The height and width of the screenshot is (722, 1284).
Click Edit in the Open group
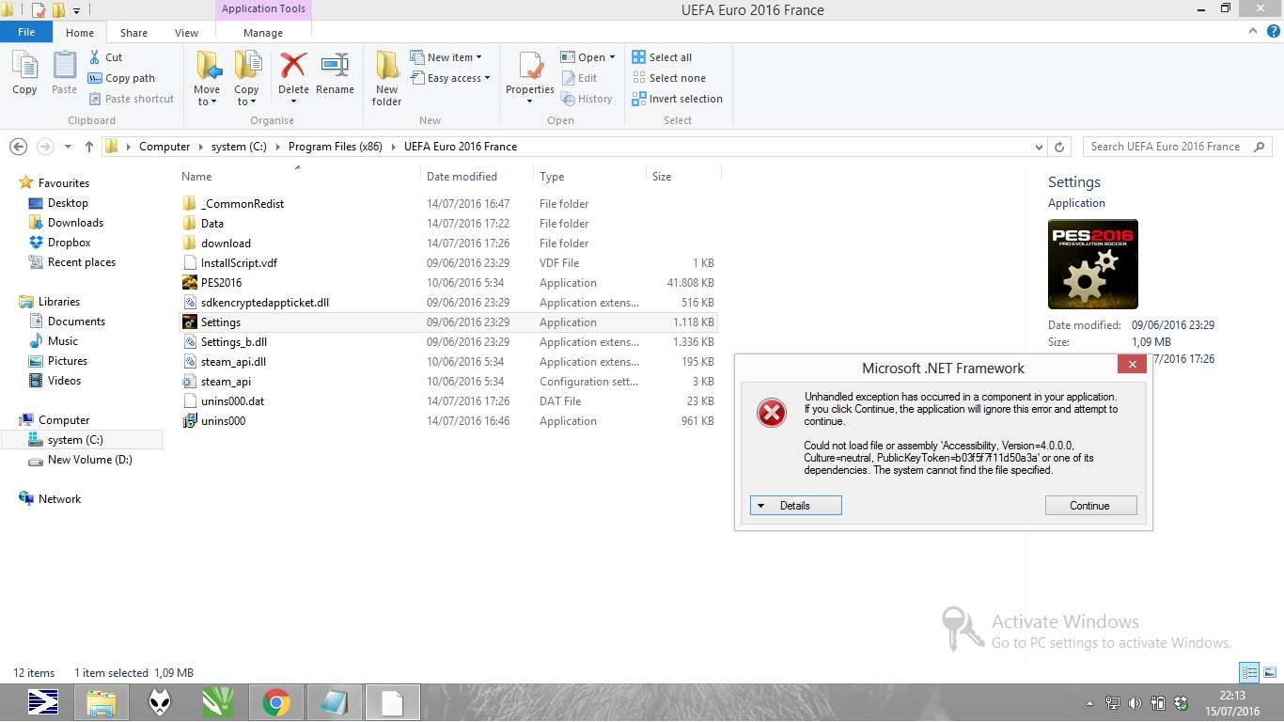coord(580,78)
